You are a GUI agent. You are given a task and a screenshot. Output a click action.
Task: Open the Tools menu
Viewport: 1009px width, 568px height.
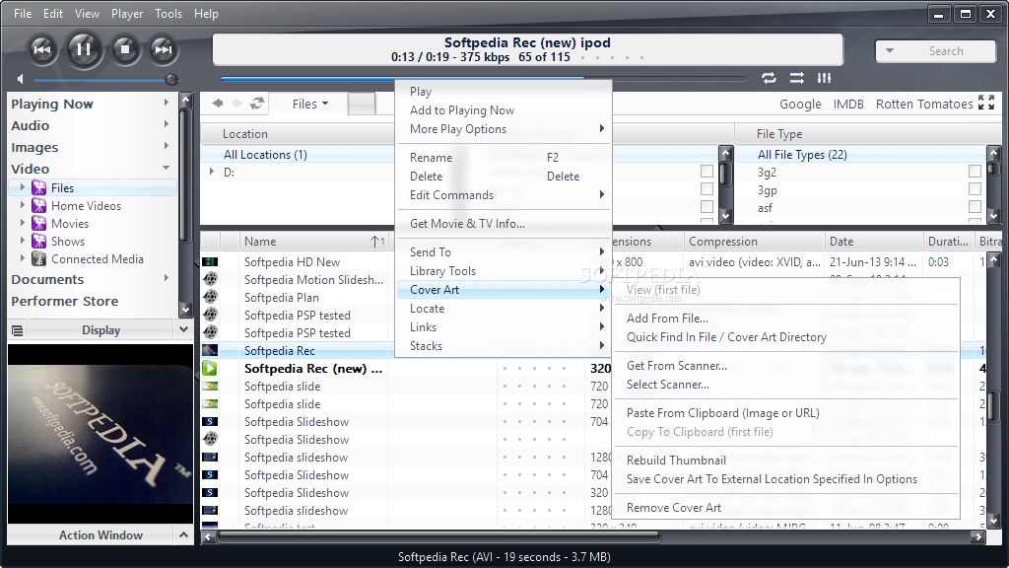point(168,14)
